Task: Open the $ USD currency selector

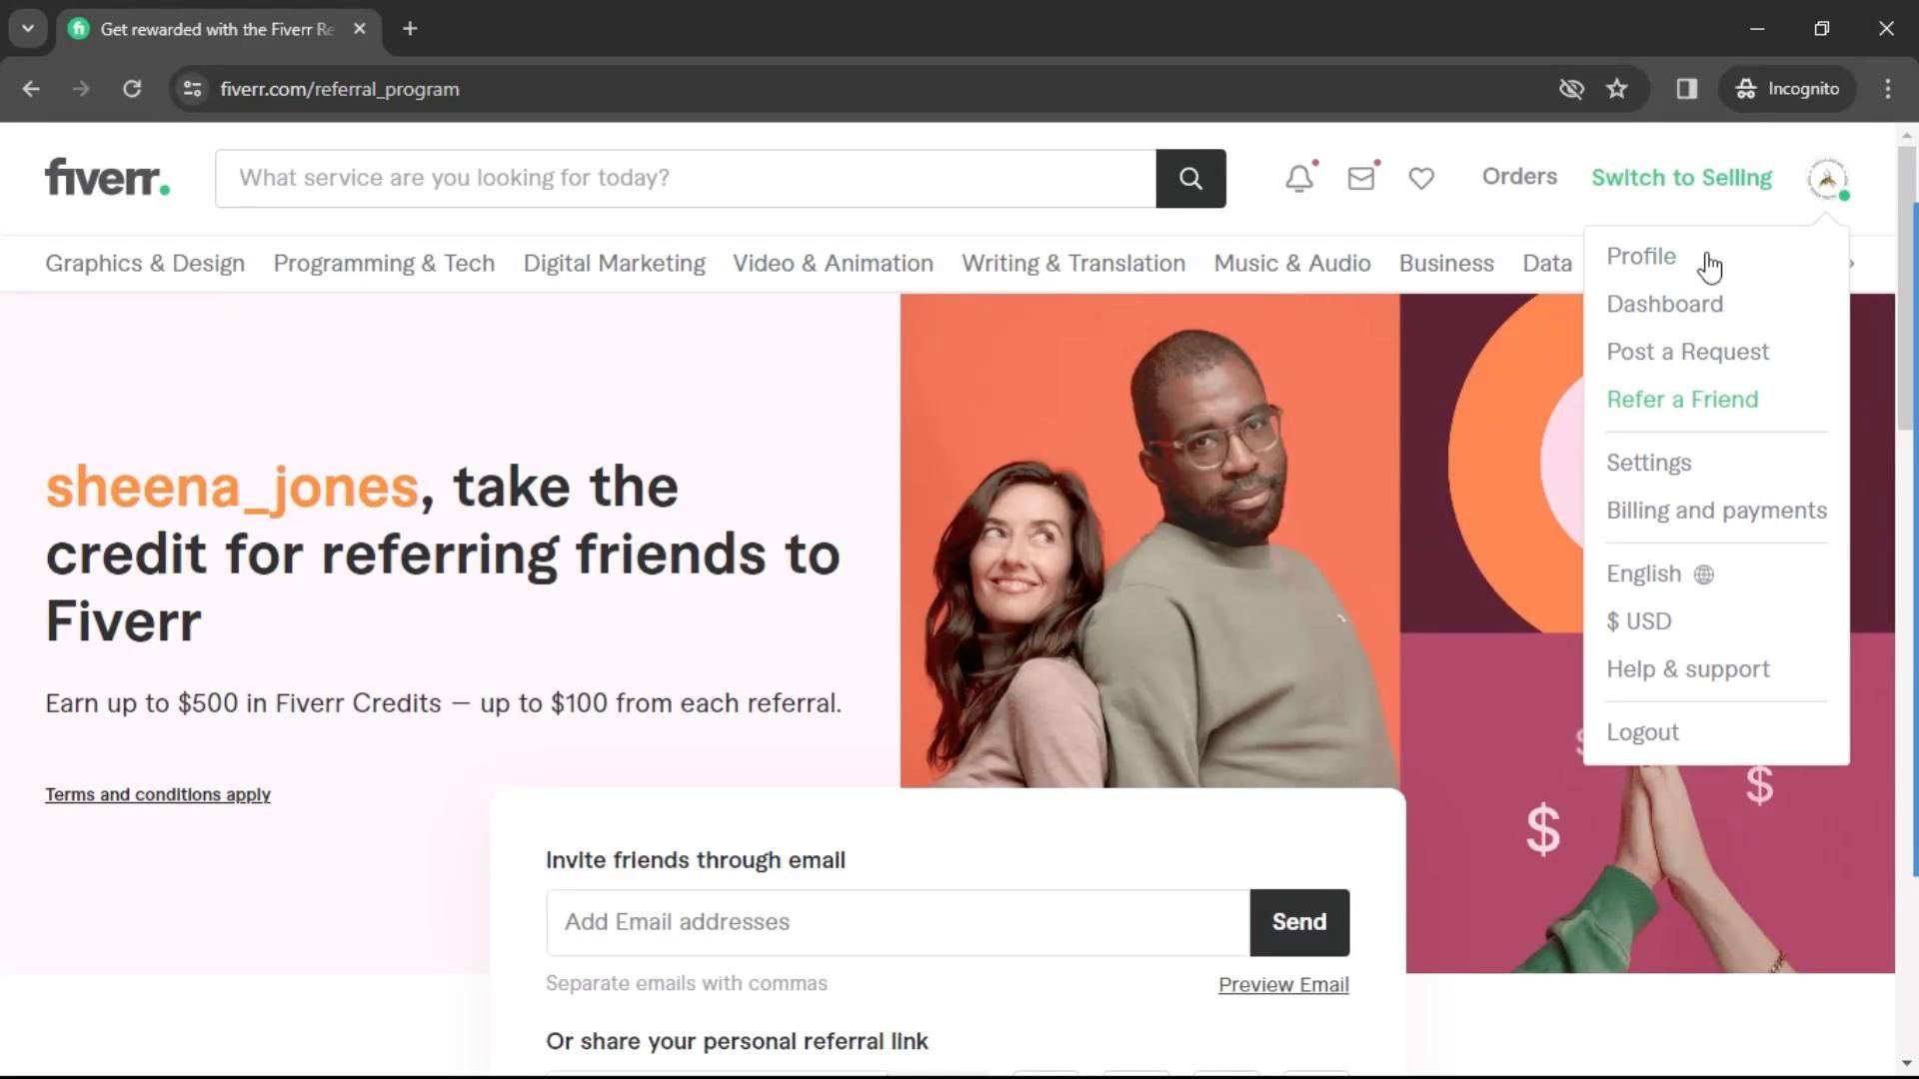Action: [x=1638, y=621]
